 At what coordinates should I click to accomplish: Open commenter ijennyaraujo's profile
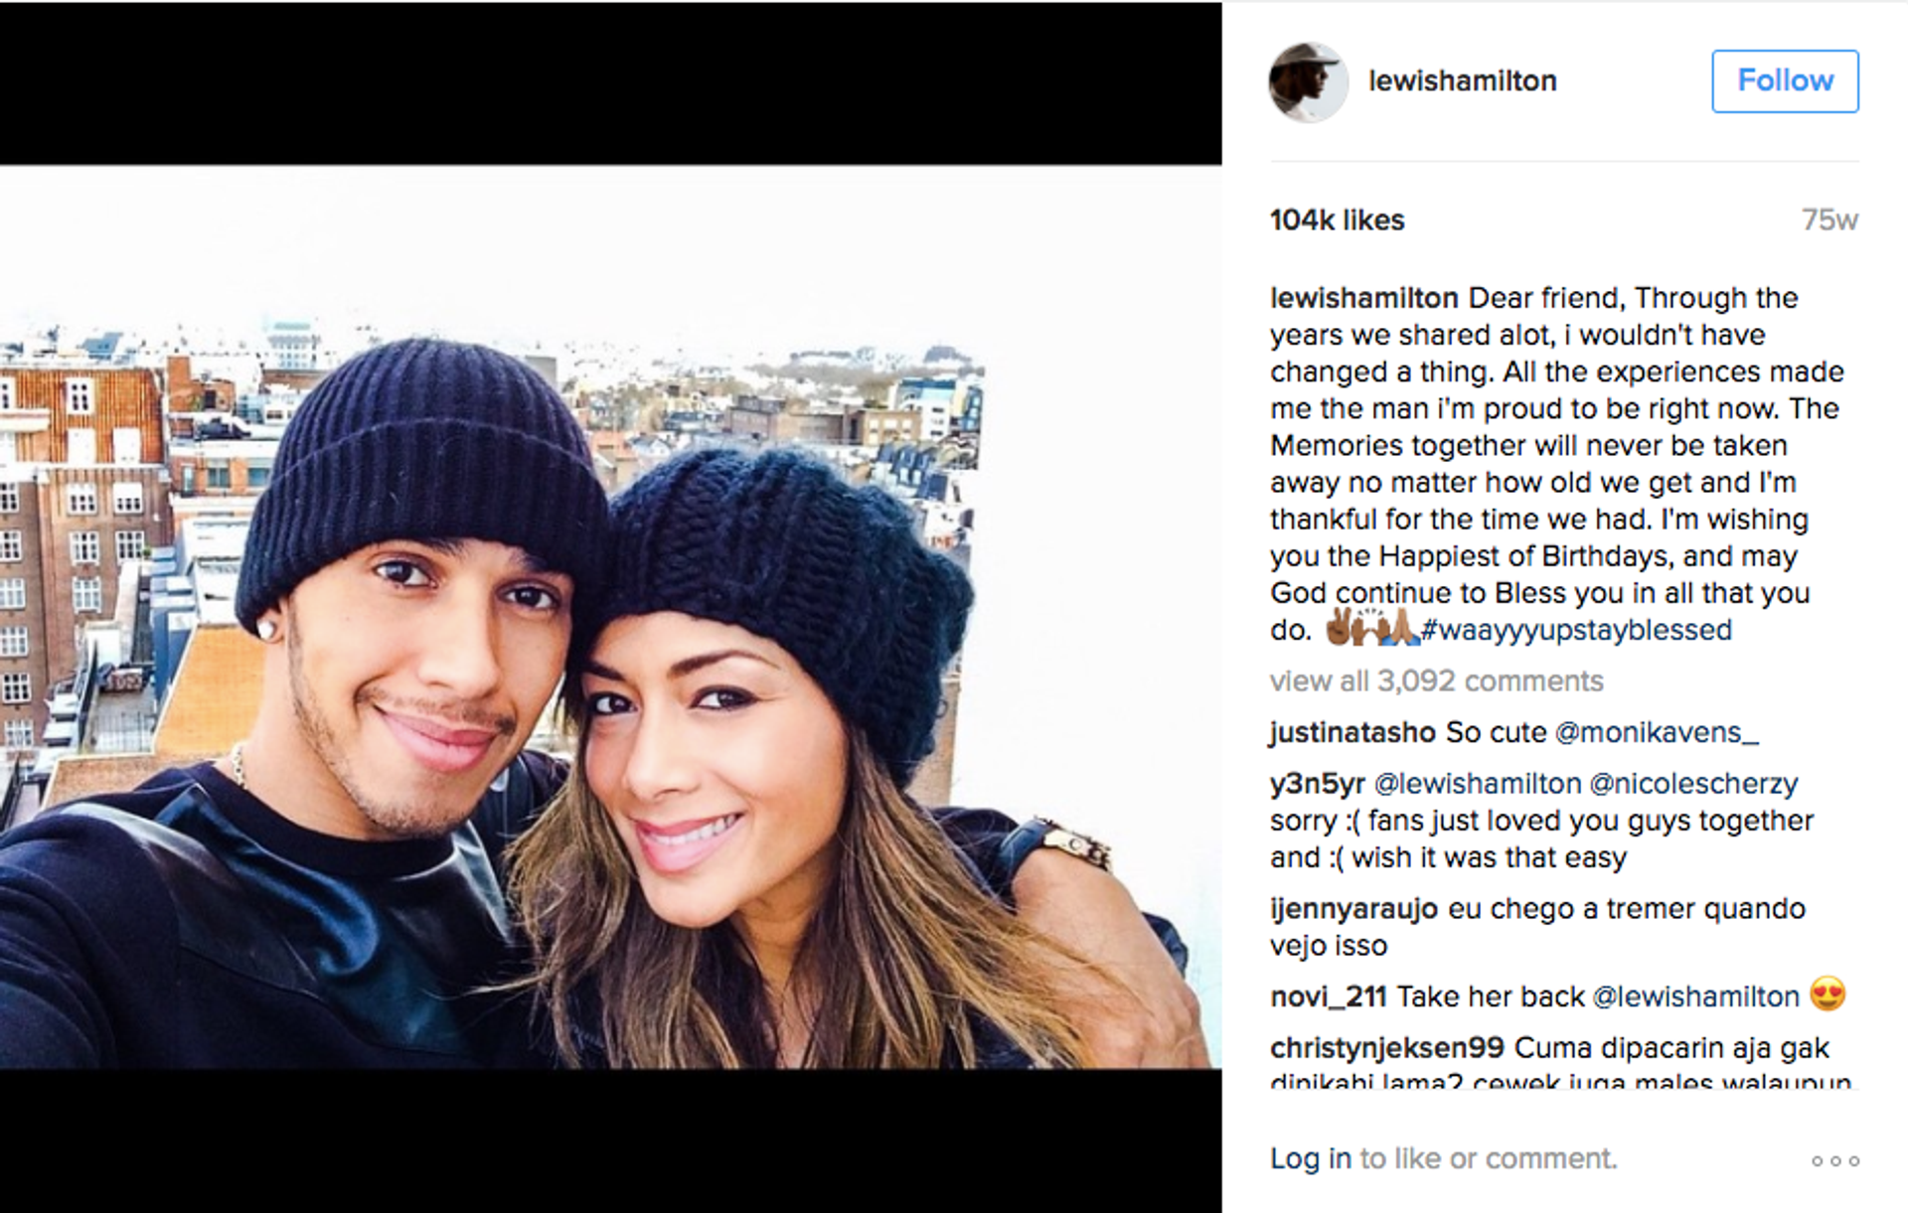click(1353, 909)
